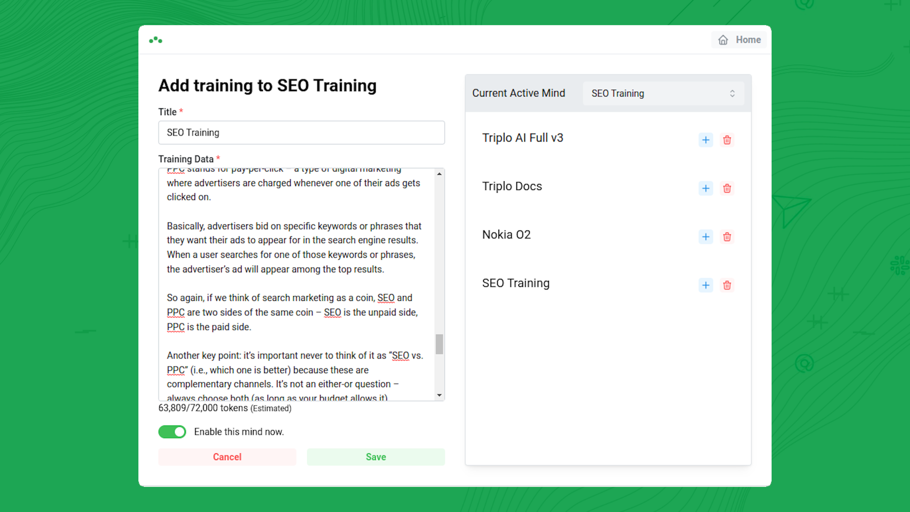This screenshot has width=910, height=512.
Task: Open the Current Active Mind dropdown
Action: coord(663,93)
